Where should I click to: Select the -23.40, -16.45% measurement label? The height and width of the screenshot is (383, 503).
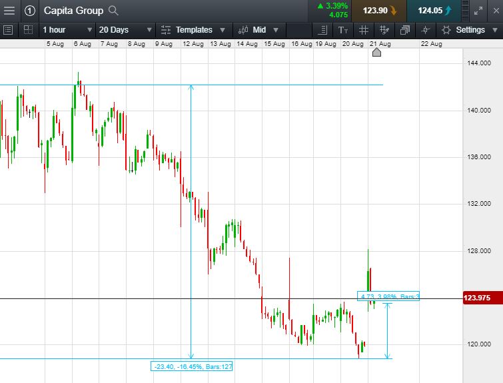[x=191, y=366]
